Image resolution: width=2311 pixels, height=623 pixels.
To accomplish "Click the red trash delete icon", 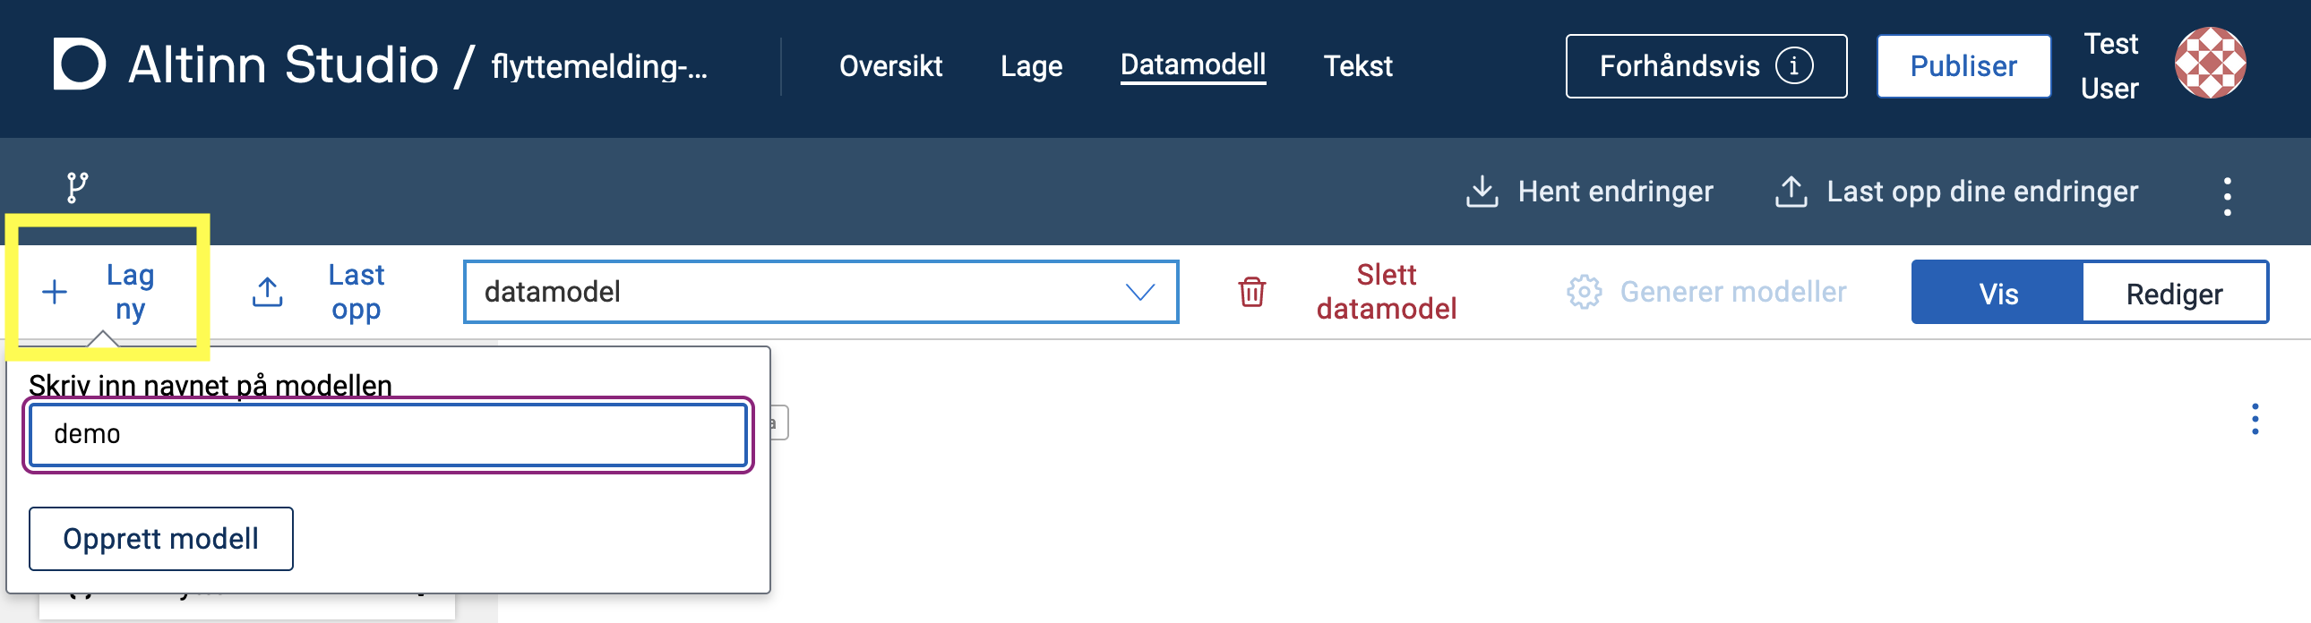I will [1251, 292].
